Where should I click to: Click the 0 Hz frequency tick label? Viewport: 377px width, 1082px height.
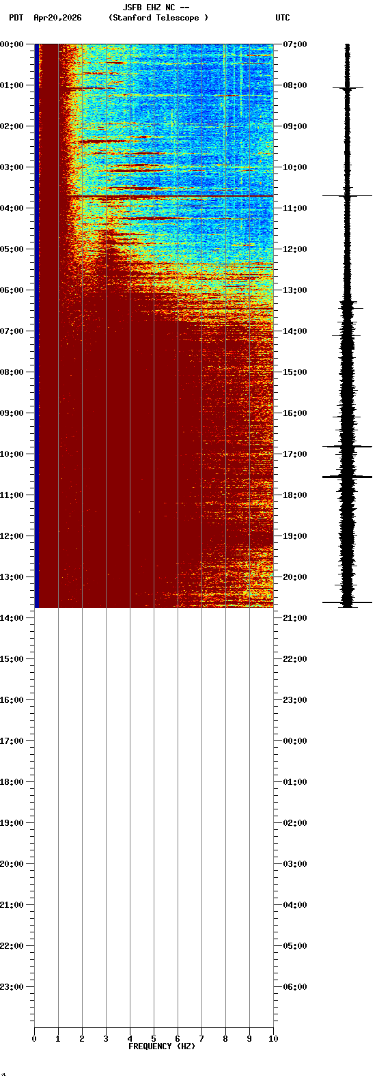pos(34,1039)
